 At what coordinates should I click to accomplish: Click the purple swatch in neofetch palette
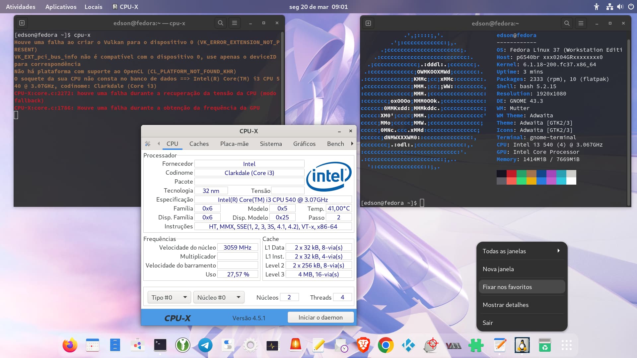click(x=551, y=173)
